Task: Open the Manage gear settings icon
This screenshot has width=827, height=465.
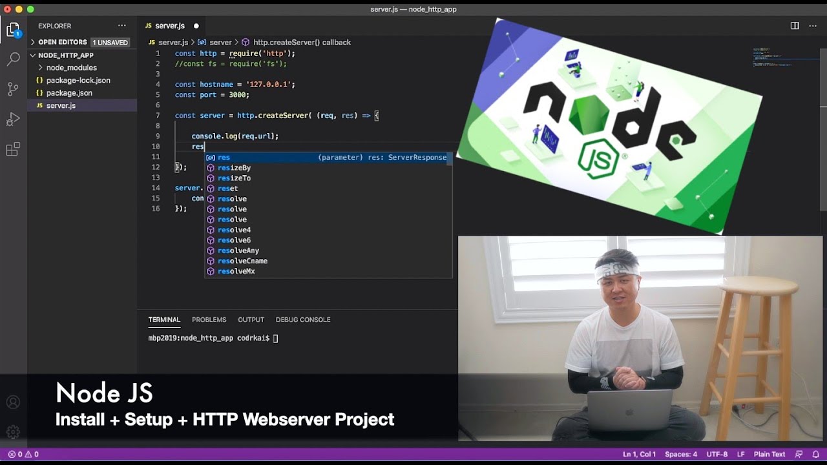Action: coord(13,432)
